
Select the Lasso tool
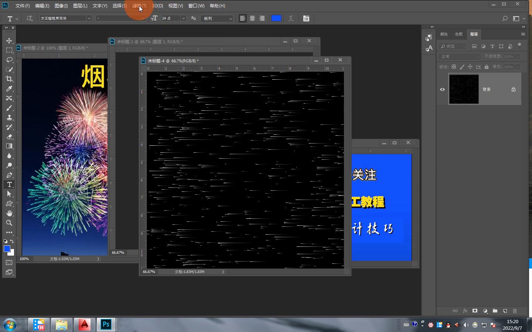(9, 60)
